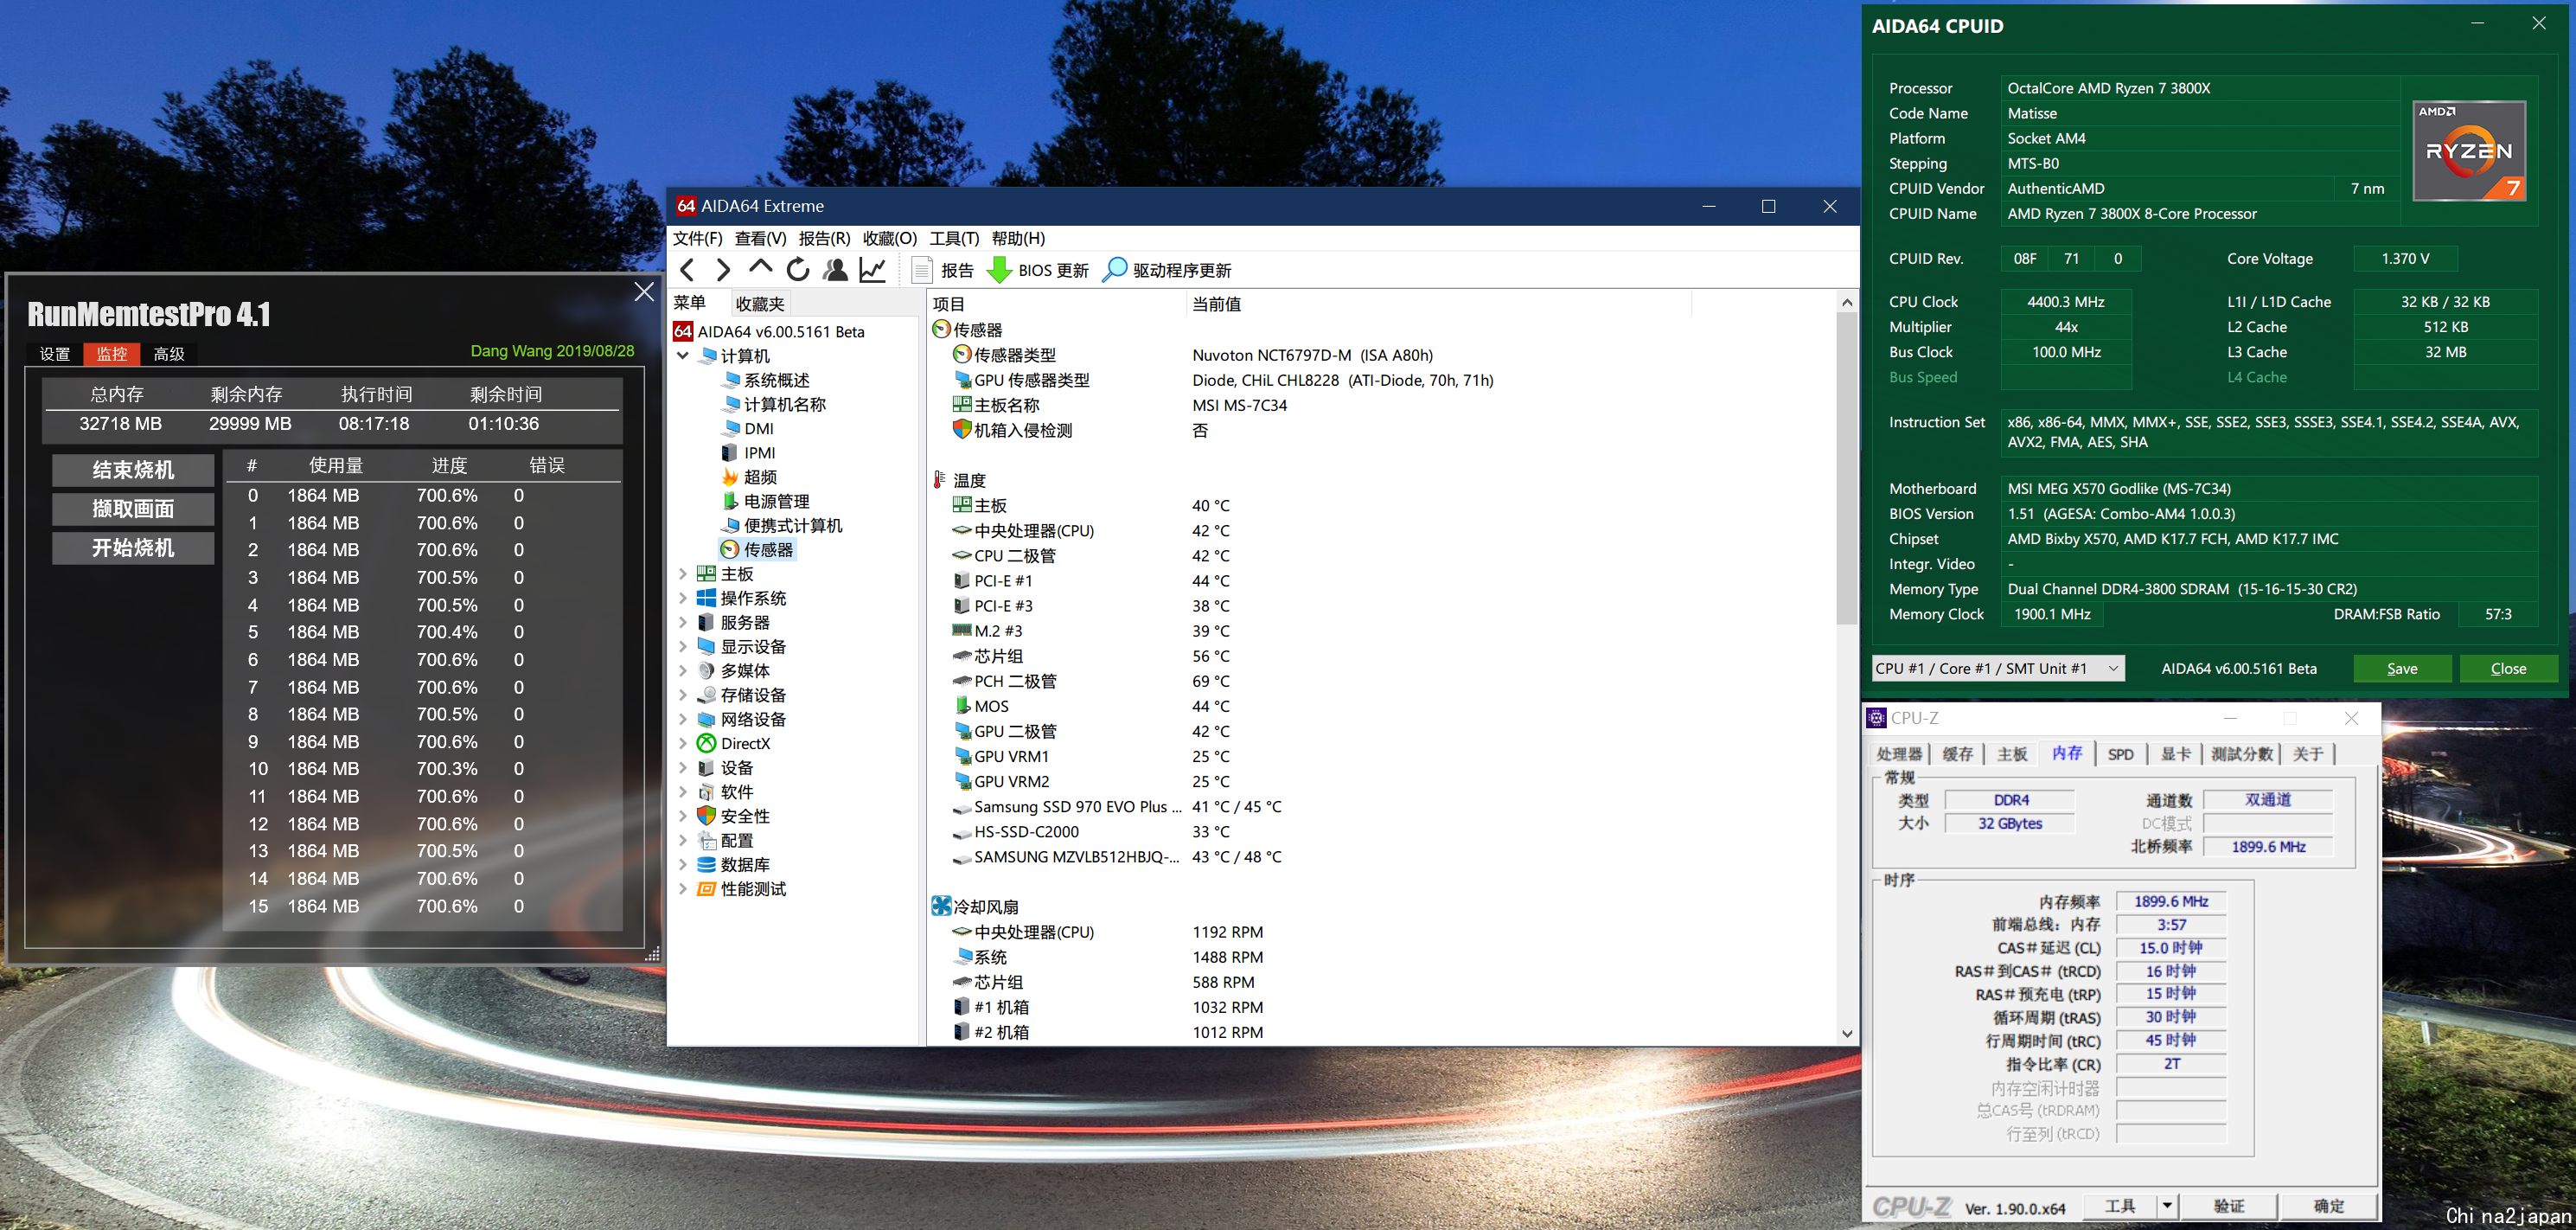Viewport: 2576px width, 1230px height.
Task: Click the 当前值 column header
Action: [1438, 303]
